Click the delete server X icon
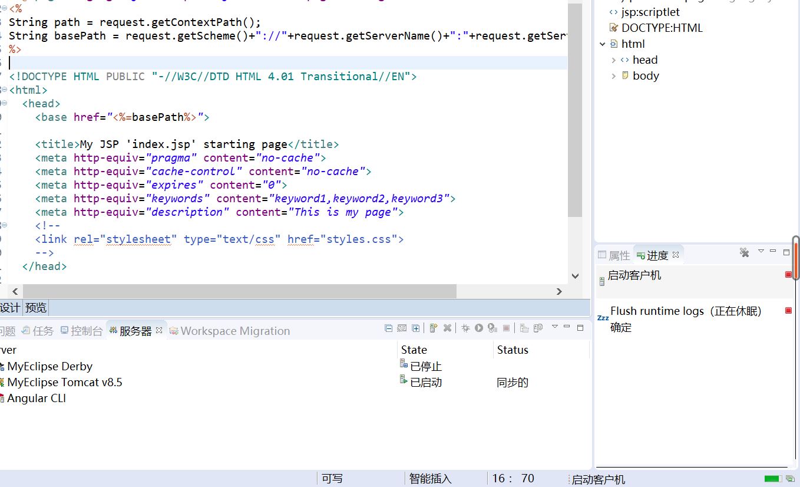 pos(447,328)
